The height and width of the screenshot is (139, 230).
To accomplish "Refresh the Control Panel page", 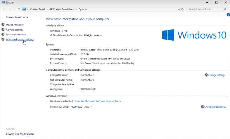I will pyautogui.click(x=182, y=9).
